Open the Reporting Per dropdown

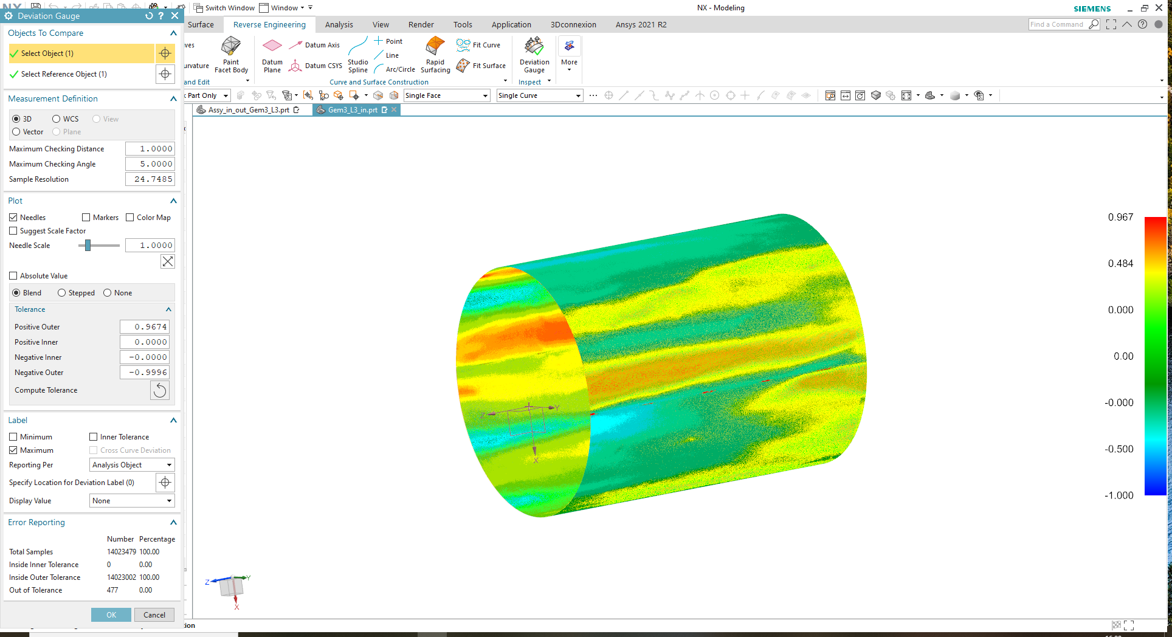pos(132,465)
